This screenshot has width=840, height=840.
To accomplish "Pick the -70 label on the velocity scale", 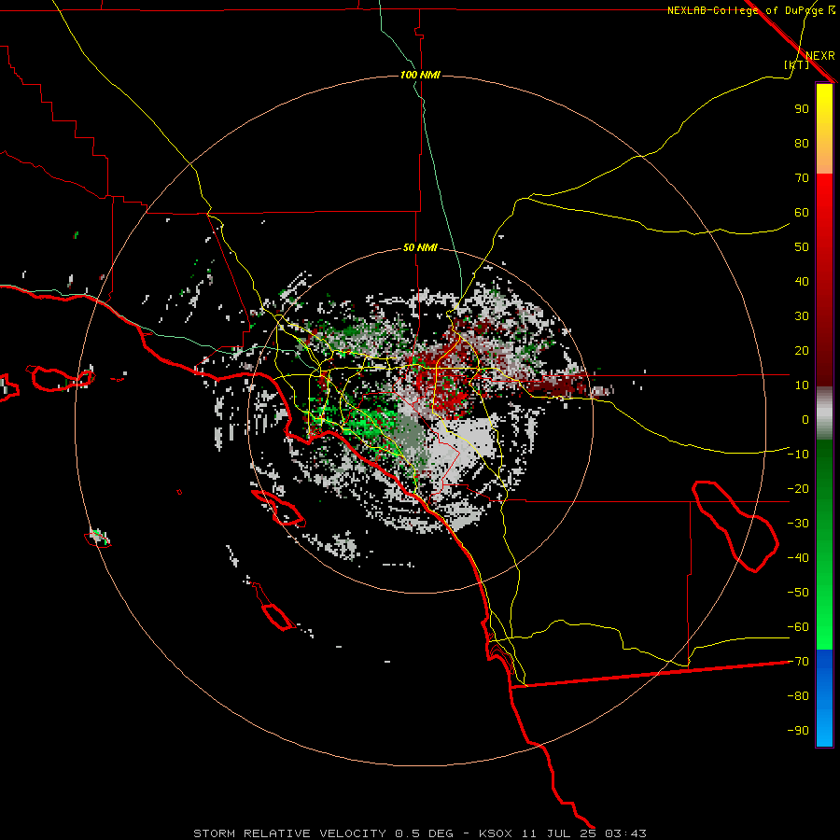I will (x=798, y=662).
